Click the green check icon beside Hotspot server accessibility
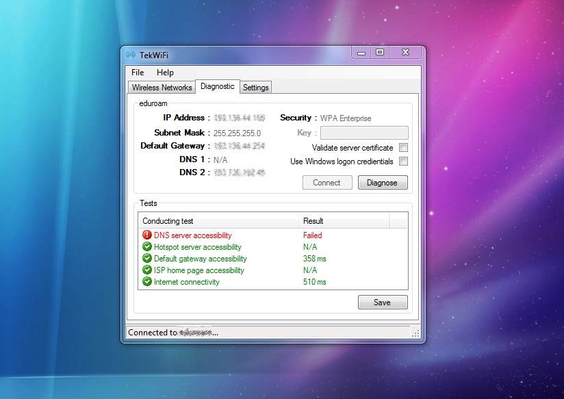 pos(146,246)
